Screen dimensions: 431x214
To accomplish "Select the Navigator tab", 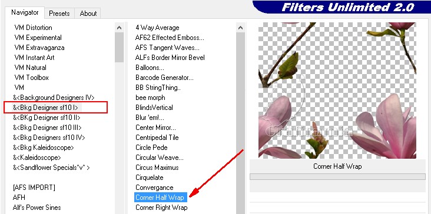I will (x=25, y=12).
